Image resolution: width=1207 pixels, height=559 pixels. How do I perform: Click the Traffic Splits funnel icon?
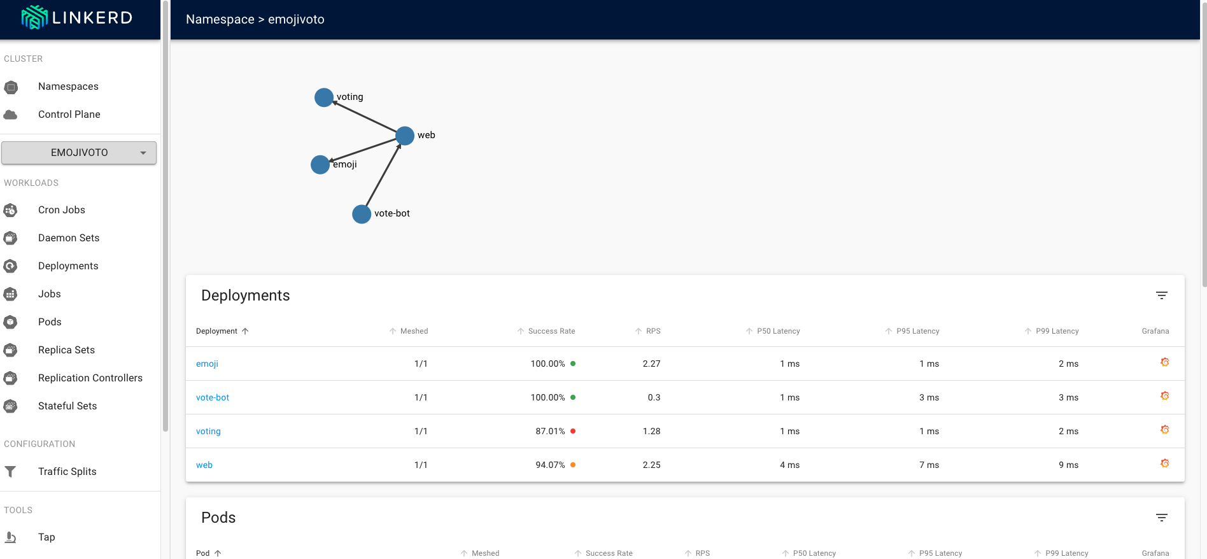coord(11,472)
